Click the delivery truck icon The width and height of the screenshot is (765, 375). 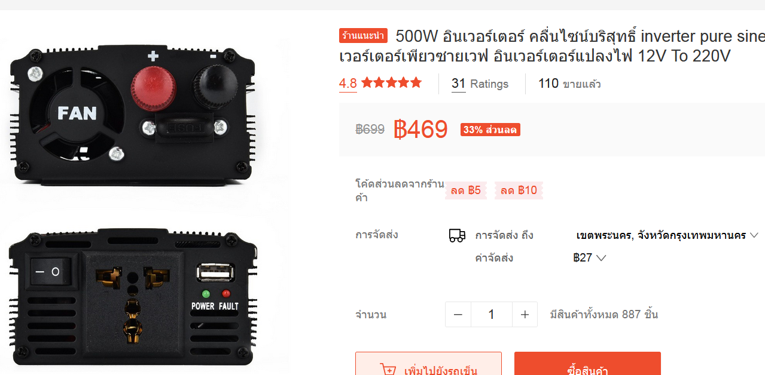tap(457, 235)
